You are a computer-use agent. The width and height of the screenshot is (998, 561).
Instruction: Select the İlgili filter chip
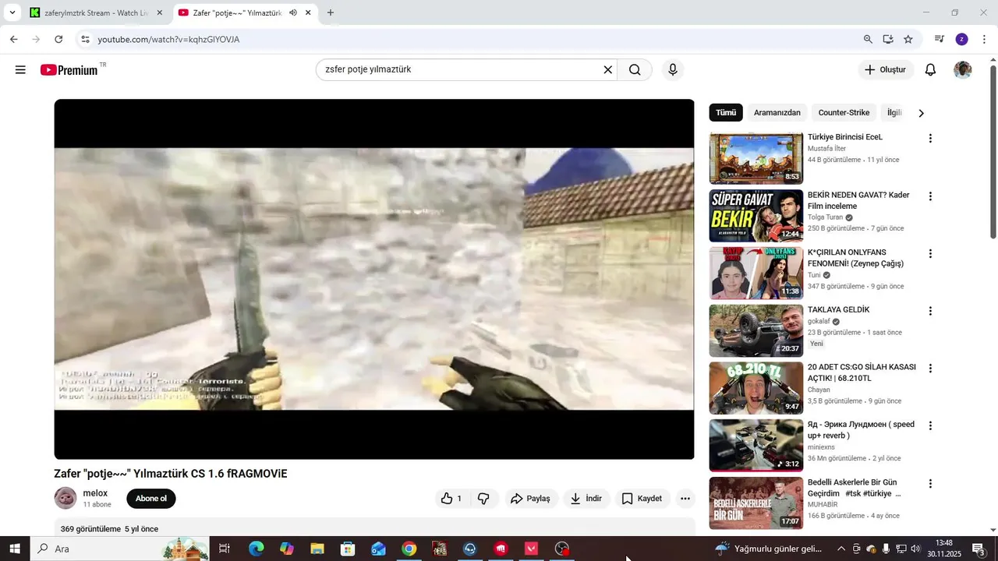click(894, 113)
